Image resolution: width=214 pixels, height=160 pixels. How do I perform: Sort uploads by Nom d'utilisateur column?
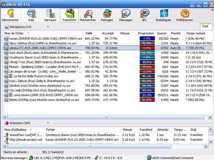pyautogui.click(x=24, y=130)
